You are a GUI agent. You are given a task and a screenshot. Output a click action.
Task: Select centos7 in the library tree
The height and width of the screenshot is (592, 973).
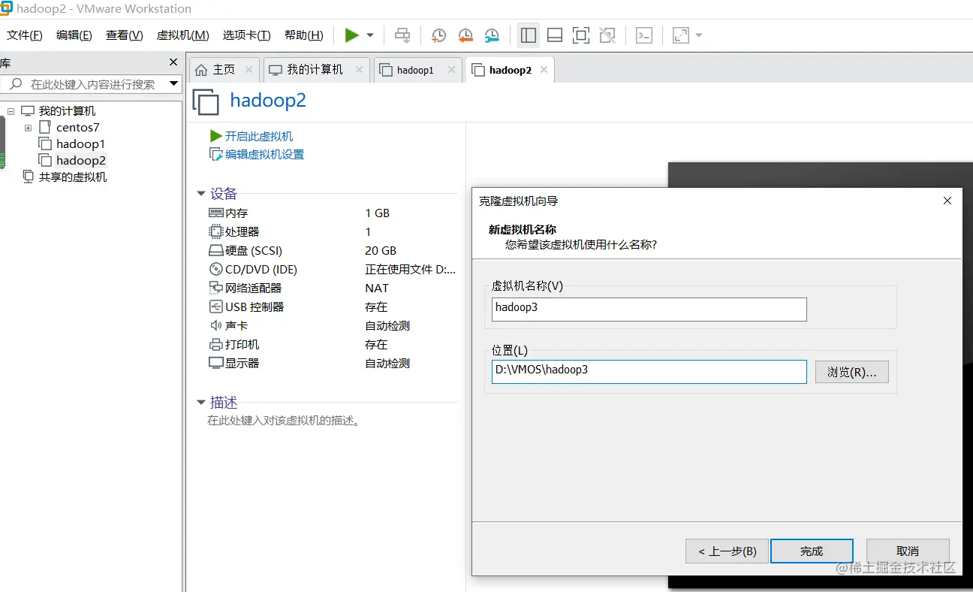[77, 128]
